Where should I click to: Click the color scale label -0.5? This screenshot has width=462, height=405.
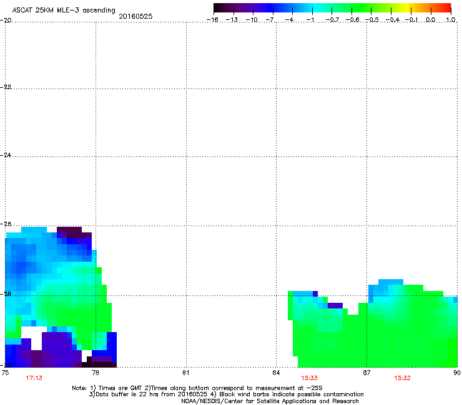[372, 20]
